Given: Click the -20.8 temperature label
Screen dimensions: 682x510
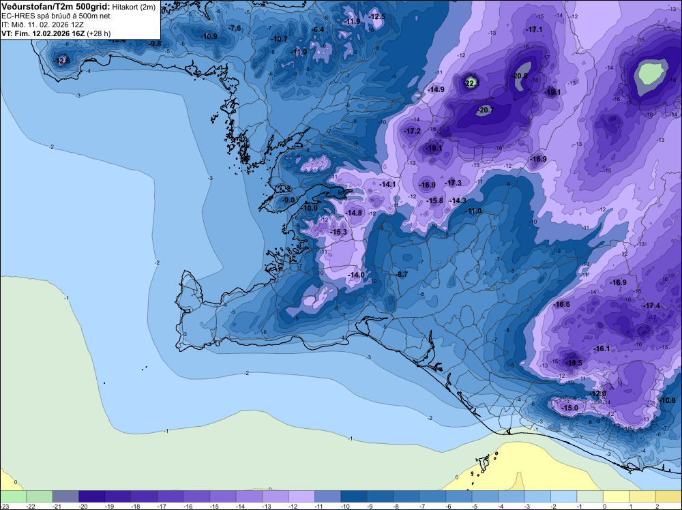Looking at the screenshot, I should pyautogui.click(x=520, y=76).
